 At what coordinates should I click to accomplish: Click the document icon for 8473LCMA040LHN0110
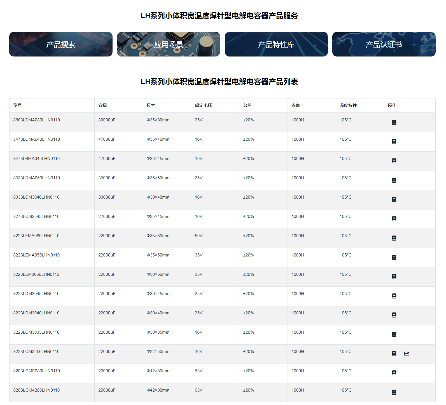click(x=394, y=142)
